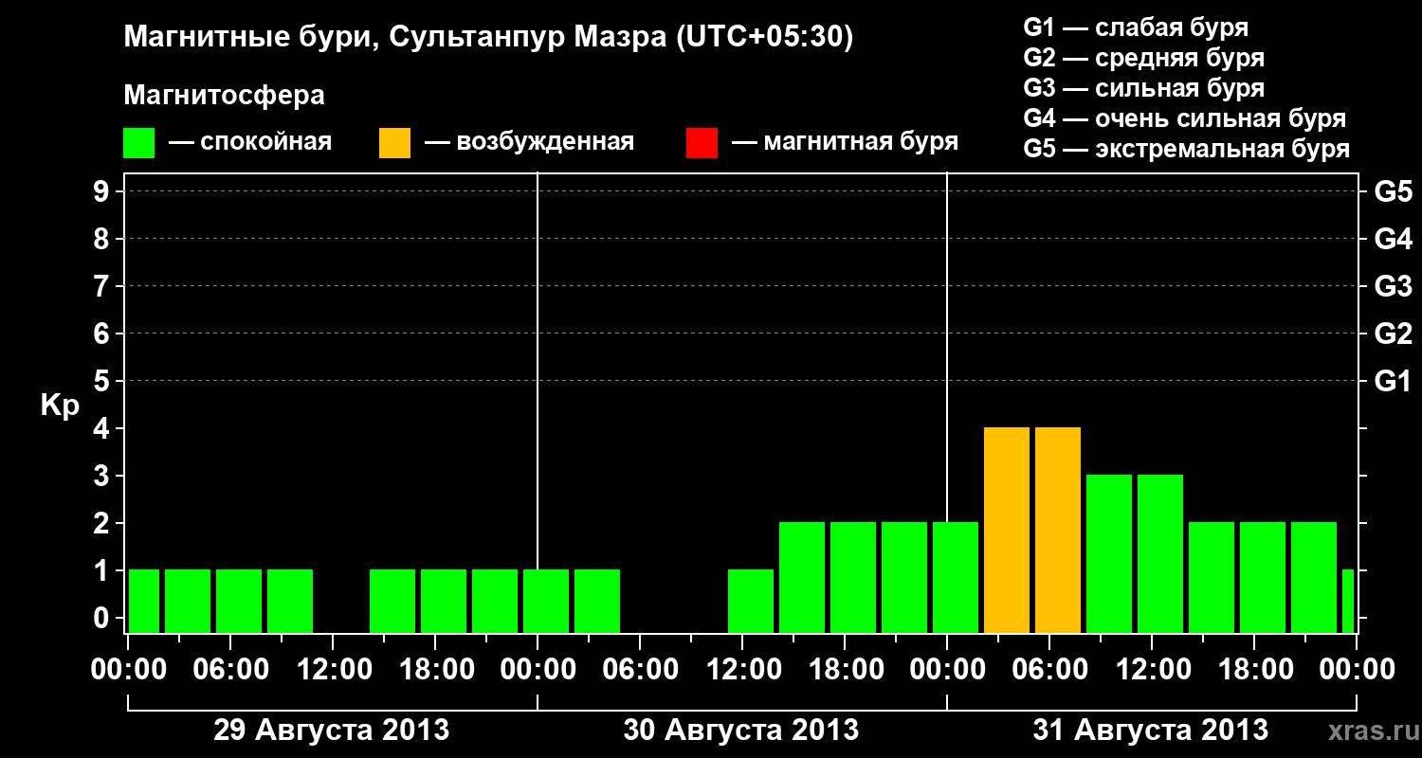Click the 'G4 — очень сильная буря' legend line
The height and width of the screenshot is (758, 1422).
(x=1184, y=118)
